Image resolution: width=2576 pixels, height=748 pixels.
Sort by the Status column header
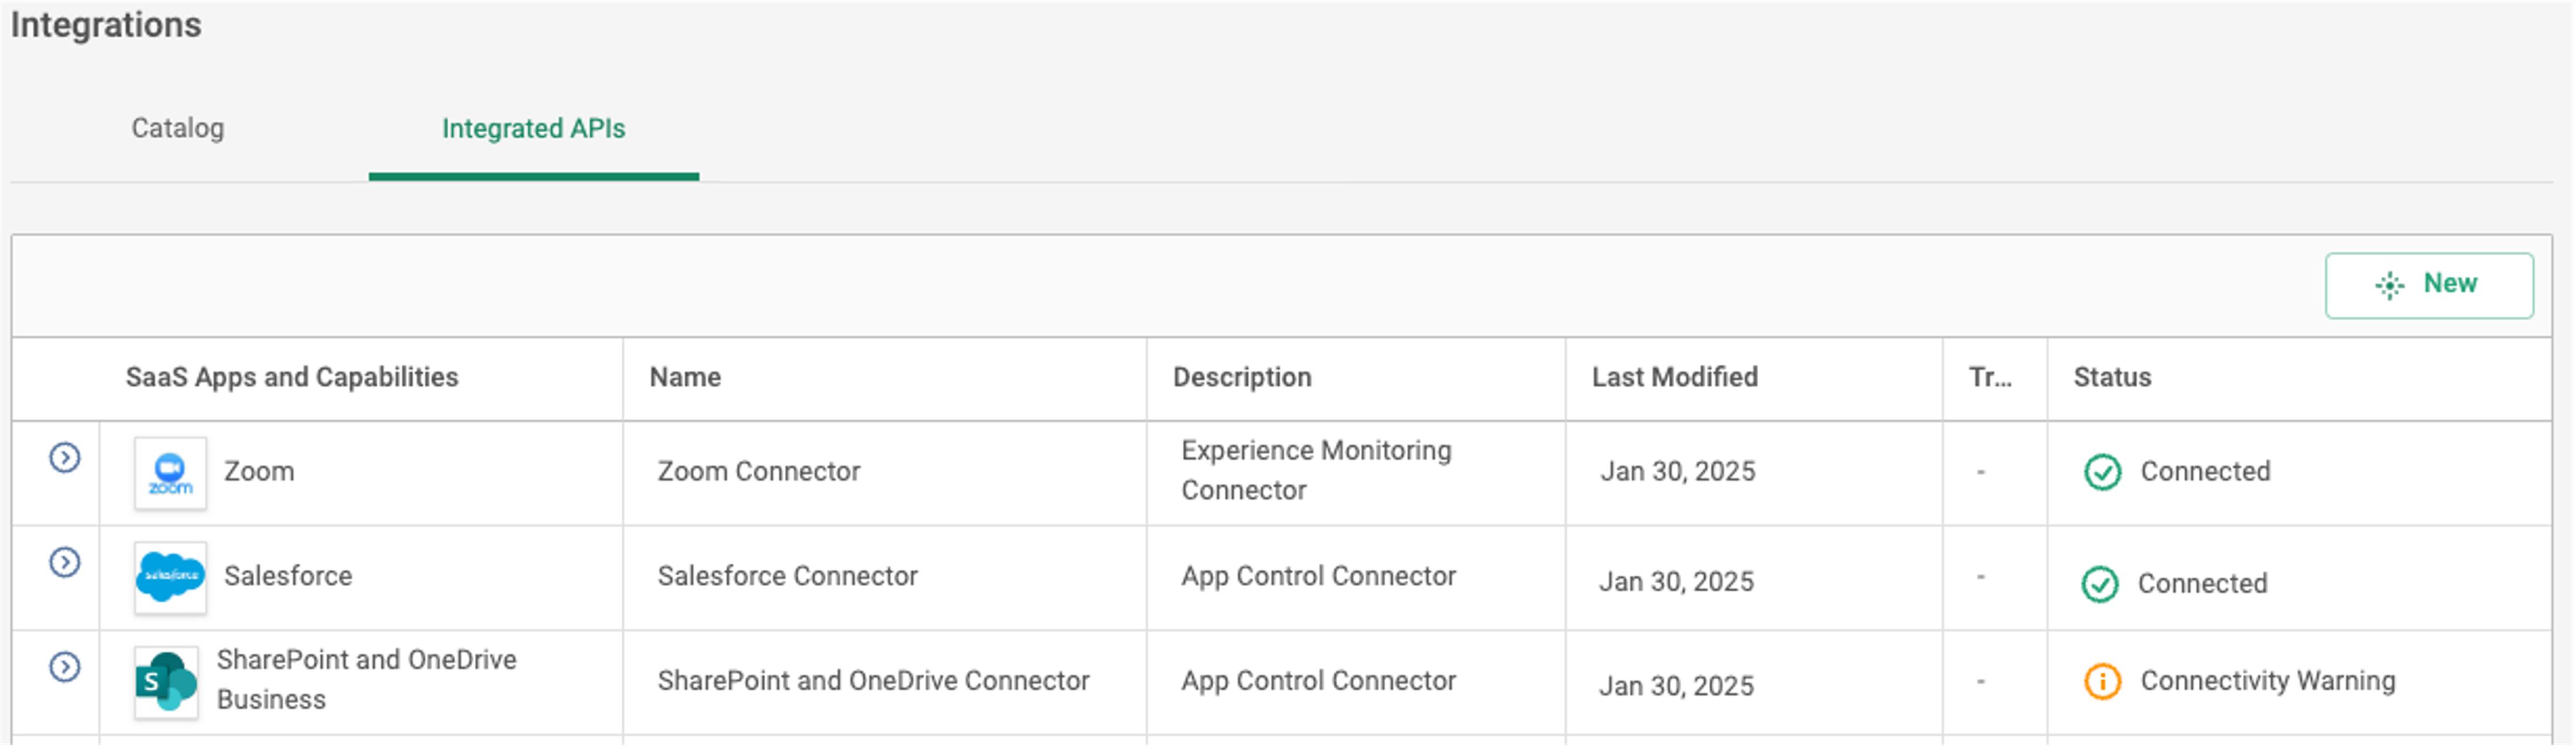coord(2112,377)
